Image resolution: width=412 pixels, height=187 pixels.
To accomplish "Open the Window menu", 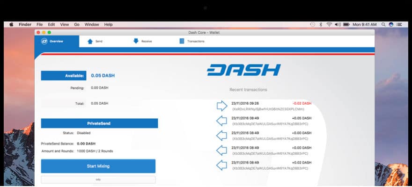I will click(x=92, y=24).
